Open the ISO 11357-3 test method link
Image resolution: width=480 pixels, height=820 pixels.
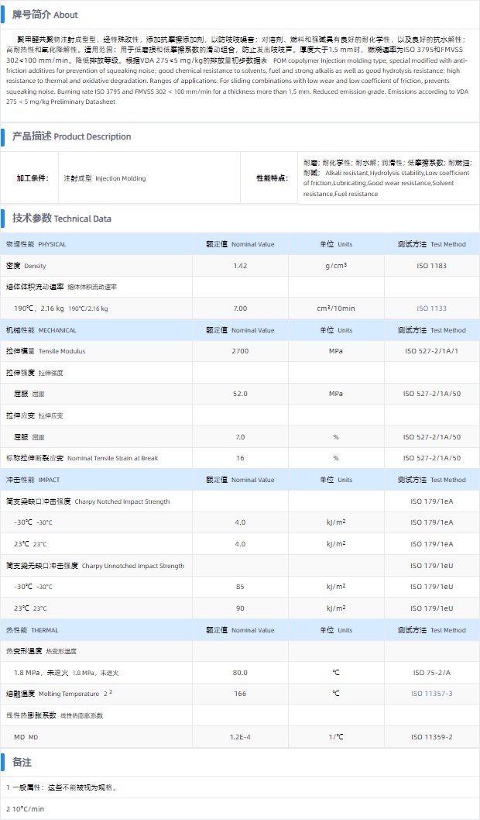[431, 694]
